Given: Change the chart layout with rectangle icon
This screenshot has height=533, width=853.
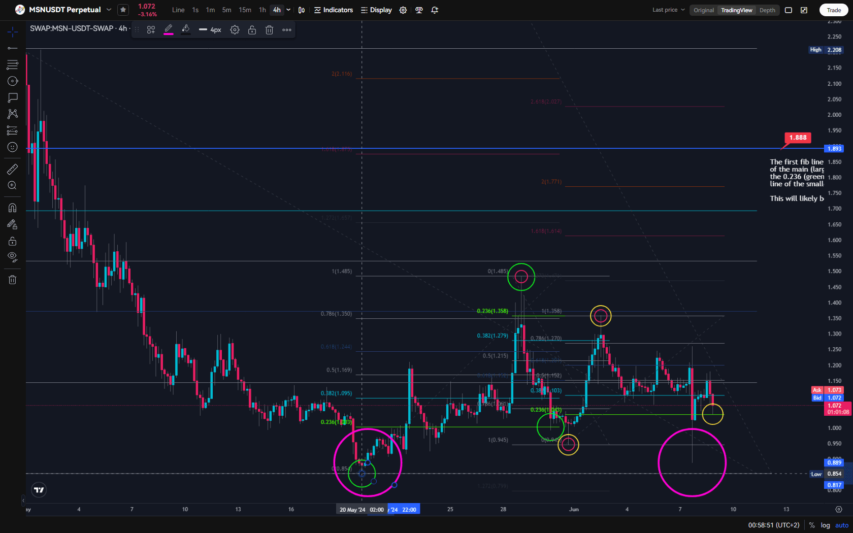Looking at the screenshot, I should point(789,10).
